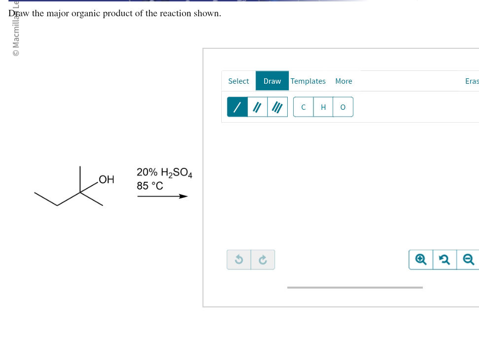This screenshot has width=479, height=359.
Task: Switch to the Draw tab
Action: click(x=272, y=81)
